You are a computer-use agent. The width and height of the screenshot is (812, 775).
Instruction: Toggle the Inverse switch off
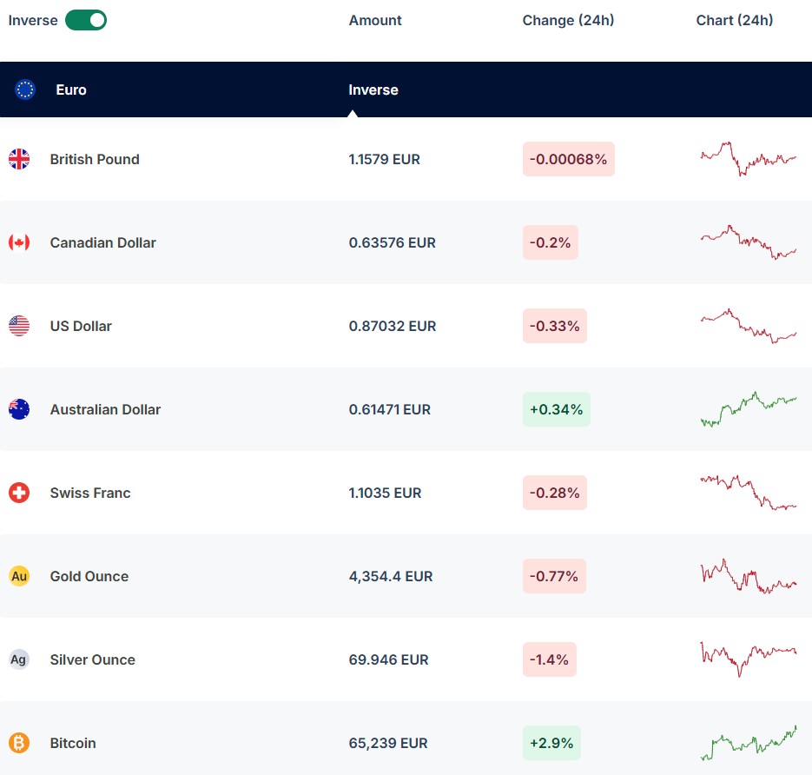point(86,20)
